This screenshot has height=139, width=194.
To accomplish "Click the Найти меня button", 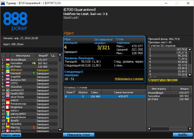I will (11, 135).
